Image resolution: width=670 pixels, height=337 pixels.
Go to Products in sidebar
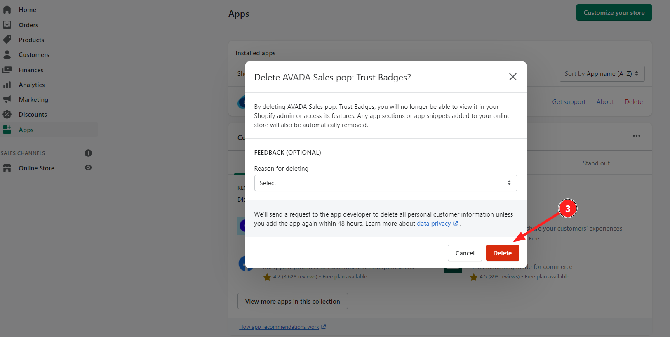pos(31,40)
